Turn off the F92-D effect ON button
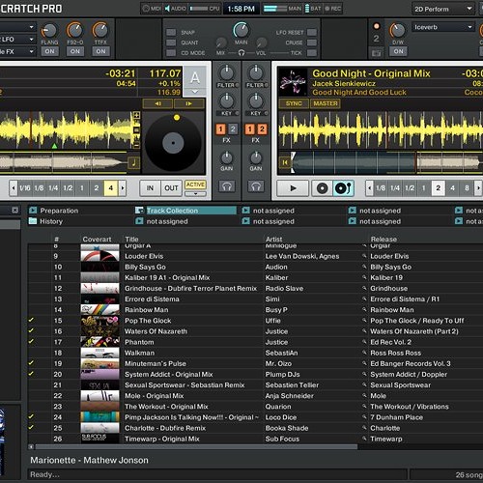 [75, 51]
